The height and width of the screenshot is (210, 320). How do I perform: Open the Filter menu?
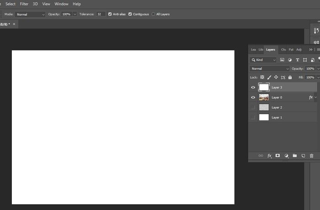point(24,4)
